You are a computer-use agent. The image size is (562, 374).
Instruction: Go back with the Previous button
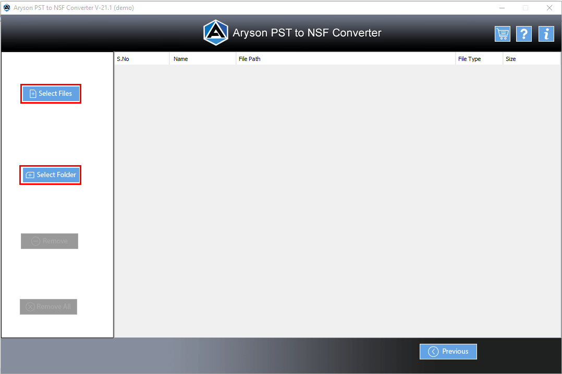pos(448,352)
